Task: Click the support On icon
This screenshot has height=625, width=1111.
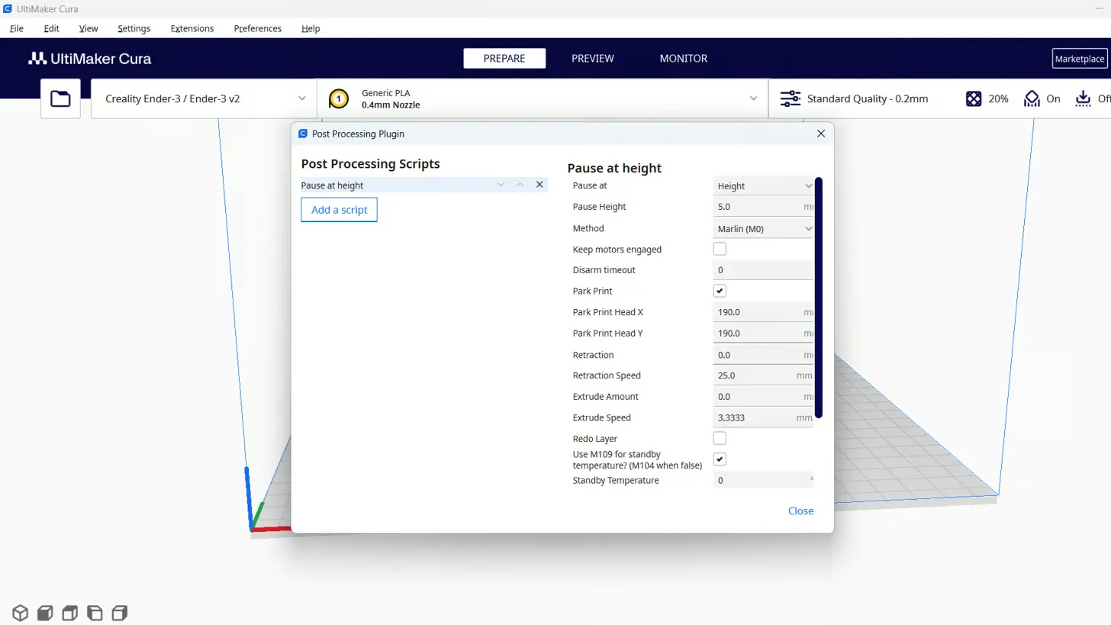Action: coord(1032,98)
